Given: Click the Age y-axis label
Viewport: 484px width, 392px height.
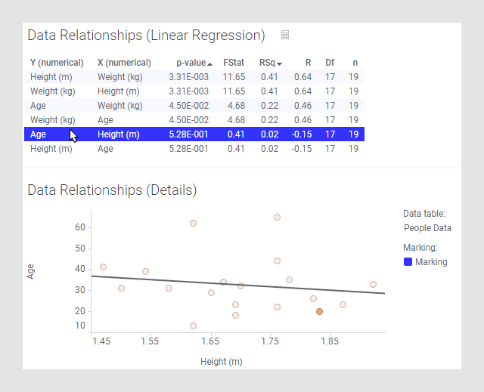Looking at the screenshot, I should 31,272.
